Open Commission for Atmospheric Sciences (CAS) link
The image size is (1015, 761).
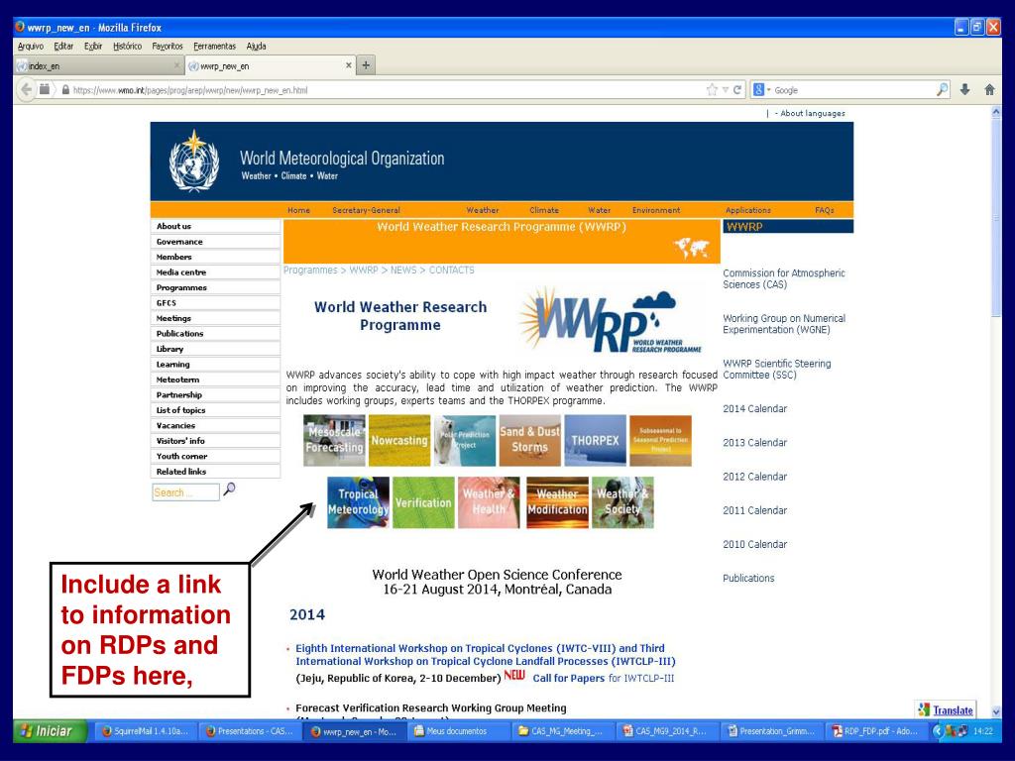784,278
